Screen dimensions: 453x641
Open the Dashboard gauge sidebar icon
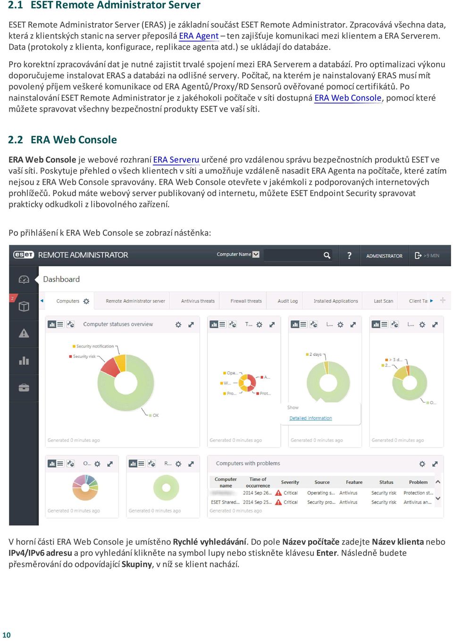point(24,279)
